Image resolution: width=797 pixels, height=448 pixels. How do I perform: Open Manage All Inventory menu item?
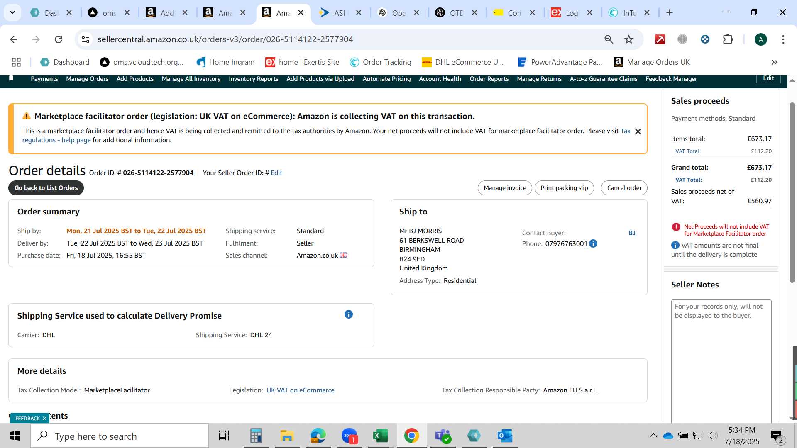(191, 79)
